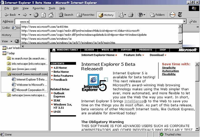Click the Windows Family home icon

pos(54,50)
